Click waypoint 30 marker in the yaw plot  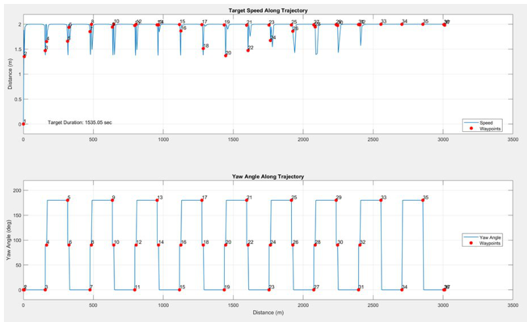tap(338, 245)
